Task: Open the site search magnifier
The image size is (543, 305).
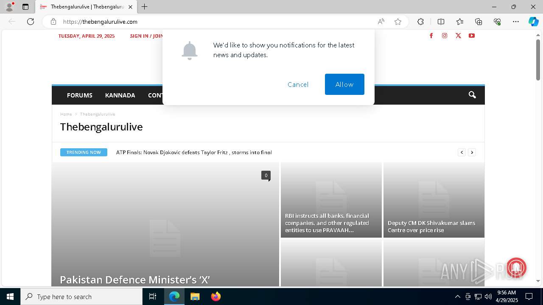Action: point(472,95)
